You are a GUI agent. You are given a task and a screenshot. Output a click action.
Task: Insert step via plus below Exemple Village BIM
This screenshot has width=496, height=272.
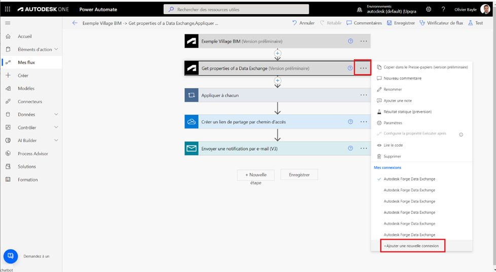277,53
